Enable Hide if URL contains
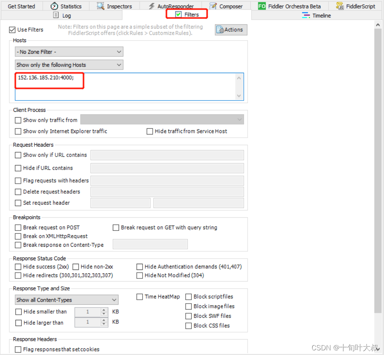 18,168
